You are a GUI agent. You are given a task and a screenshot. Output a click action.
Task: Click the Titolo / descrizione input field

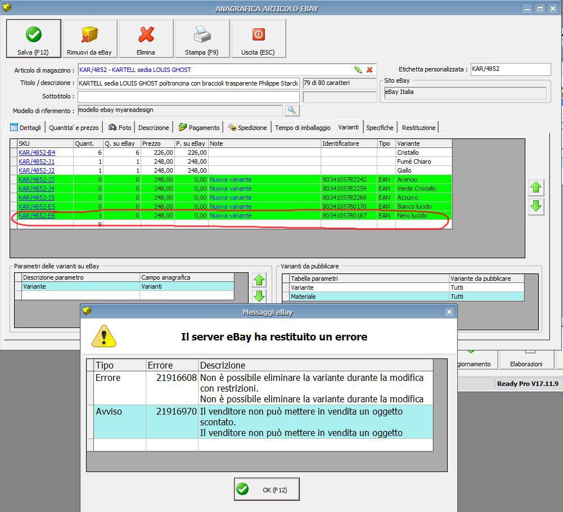pyautogui.click(x=188, y=83)
